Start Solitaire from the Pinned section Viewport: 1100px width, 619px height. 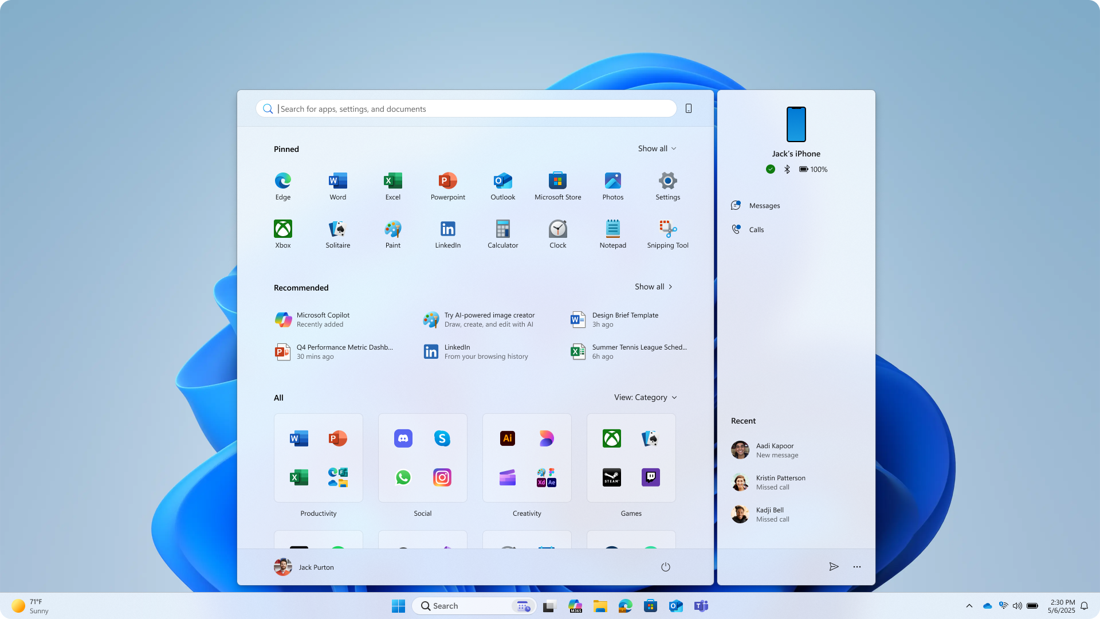tap(337, 233)
